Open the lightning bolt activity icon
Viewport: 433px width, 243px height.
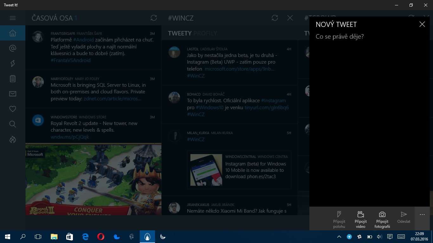(x=13, y=63)
